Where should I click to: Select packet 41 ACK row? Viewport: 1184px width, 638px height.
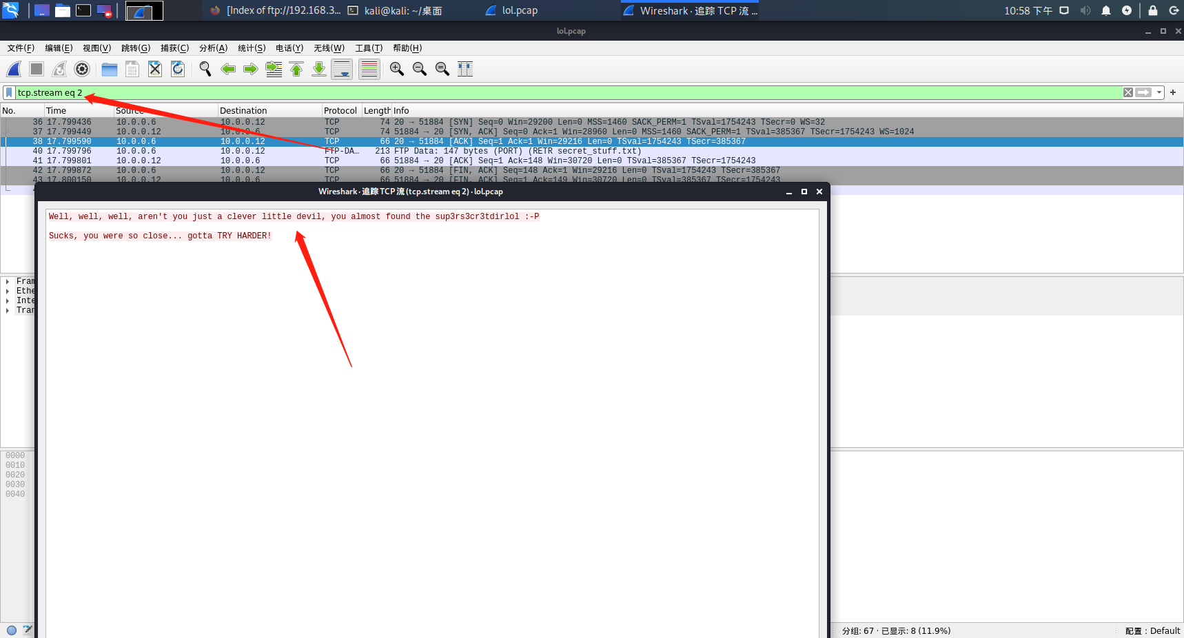click(592, 161)
